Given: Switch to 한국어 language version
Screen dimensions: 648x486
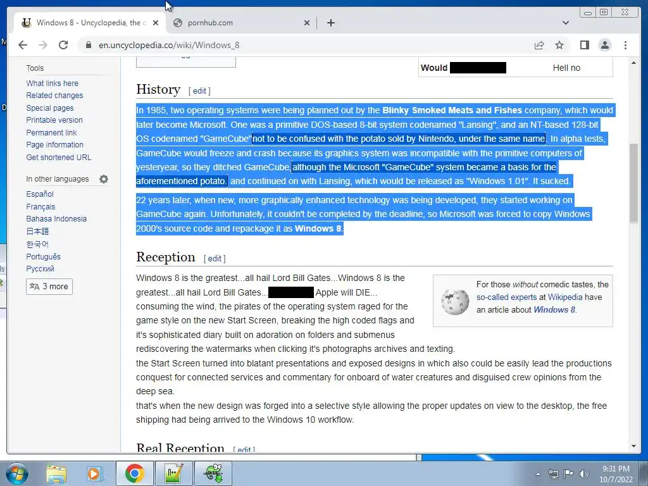Looking at the screenshot, I should point(37,244).
